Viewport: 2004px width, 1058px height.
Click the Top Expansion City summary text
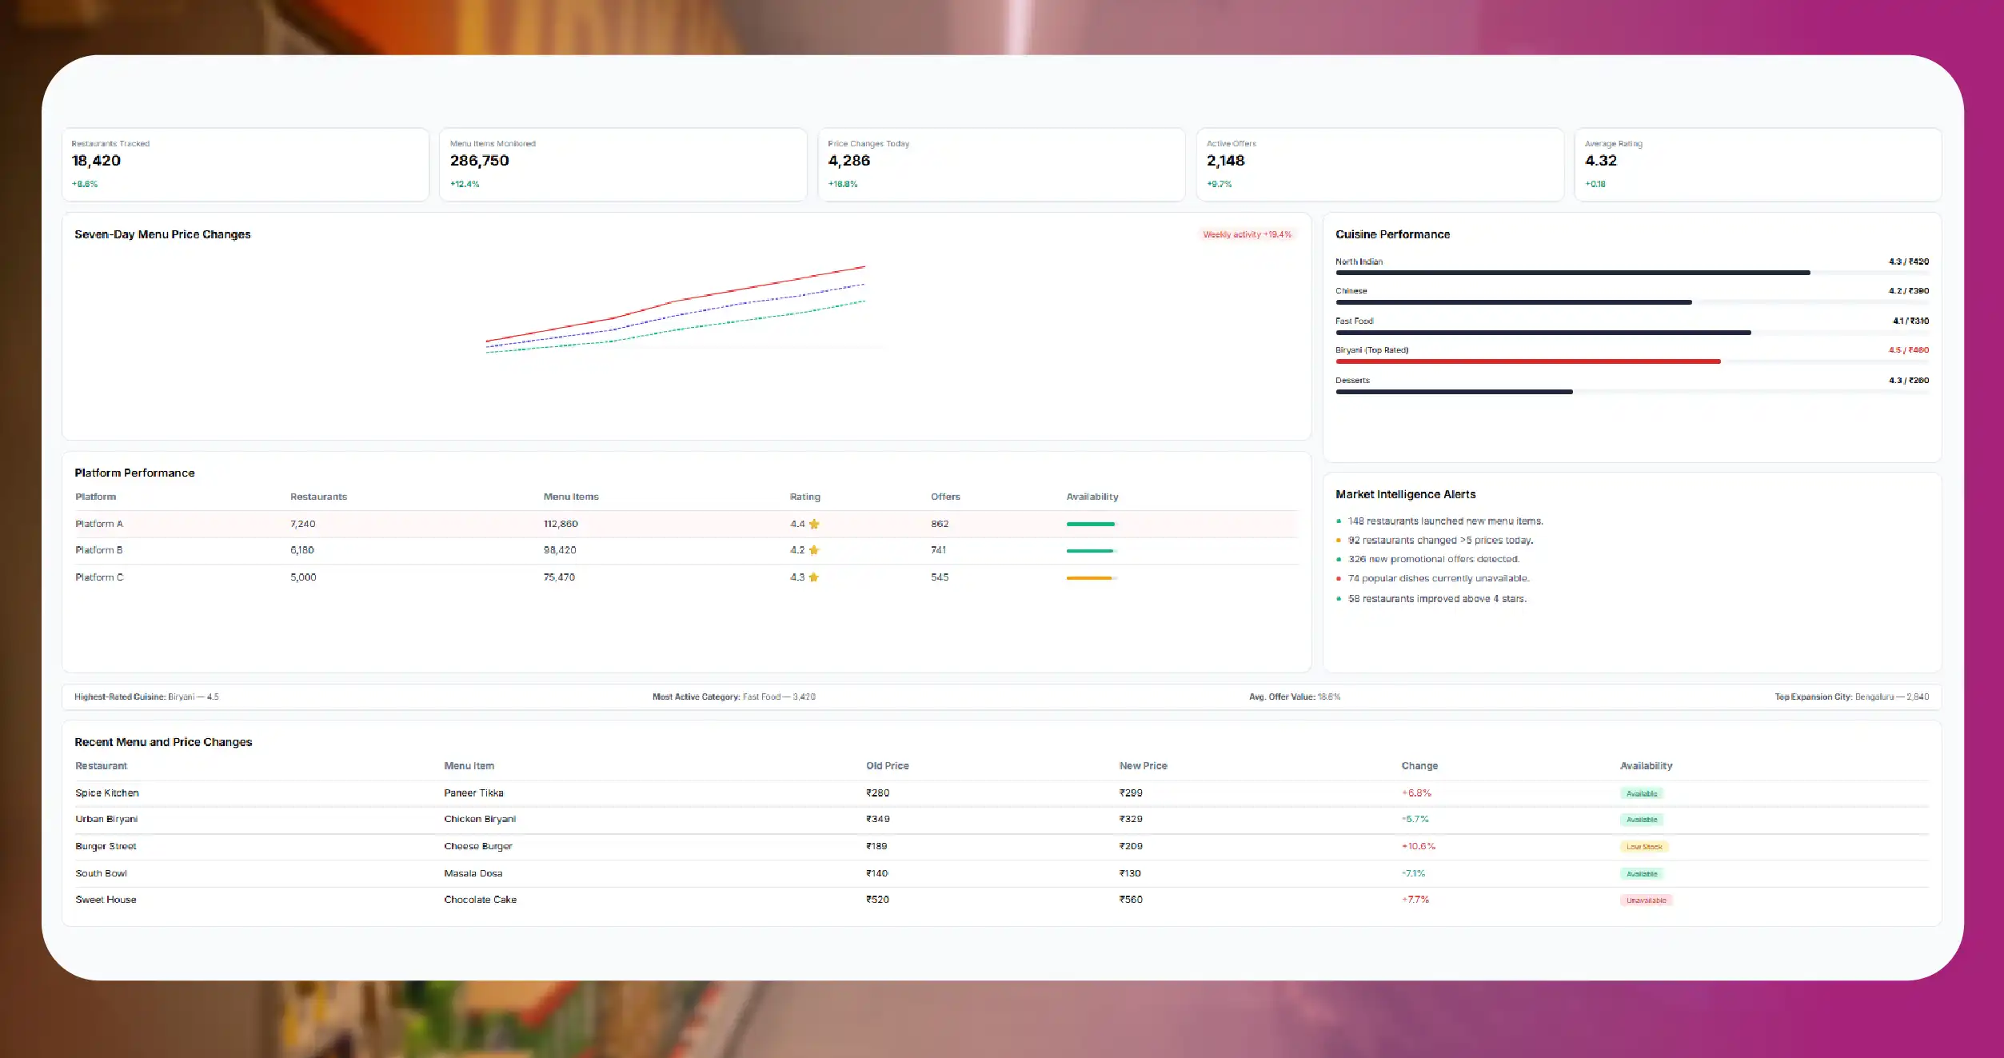(x=1851, y=697)
